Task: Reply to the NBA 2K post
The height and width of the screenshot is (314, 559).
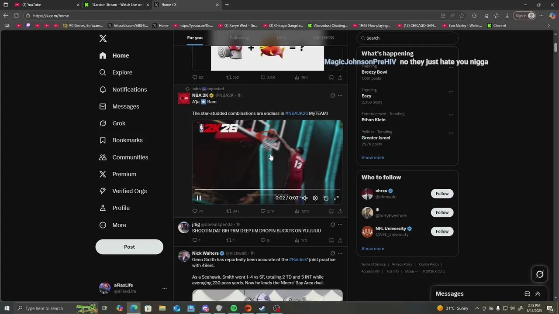Action: pyautogui.click(x=197, y=211)
